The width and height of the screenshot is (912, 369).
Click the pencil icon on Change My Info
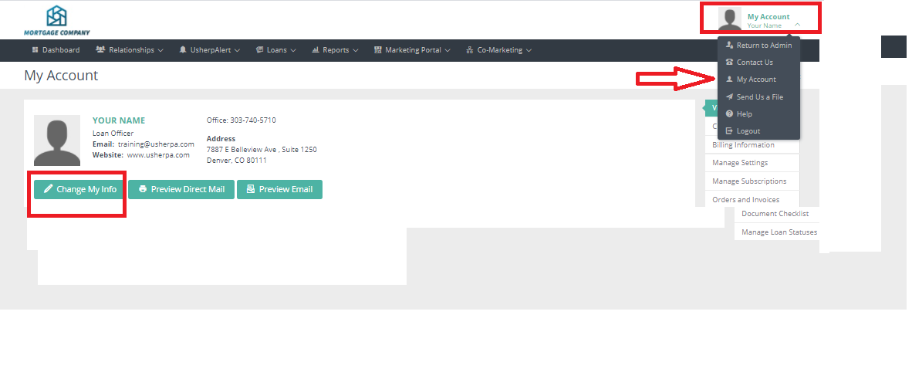(48, 189)
